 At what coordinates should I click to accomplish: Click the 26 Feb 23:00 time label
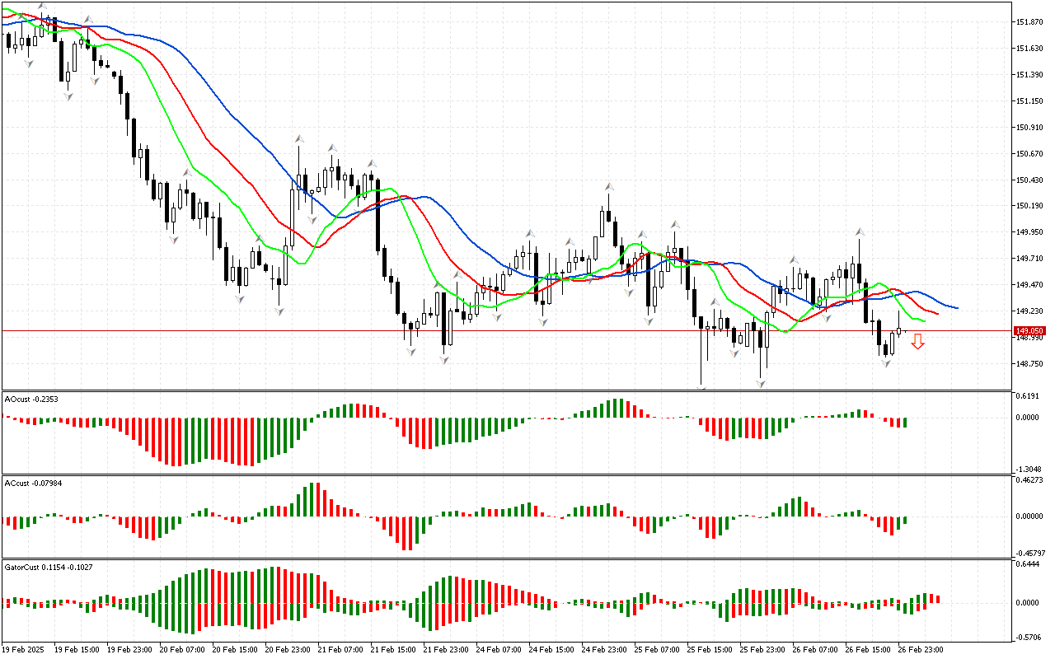point(921,650)
